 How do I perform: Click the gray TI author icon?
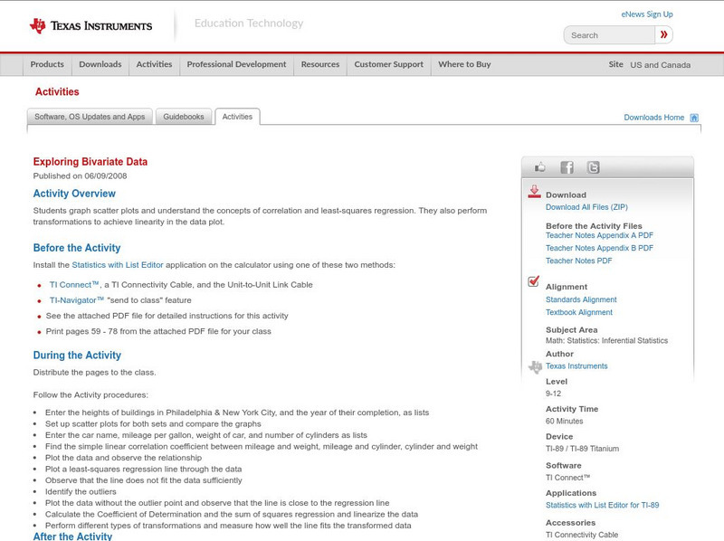pos(535,367)
